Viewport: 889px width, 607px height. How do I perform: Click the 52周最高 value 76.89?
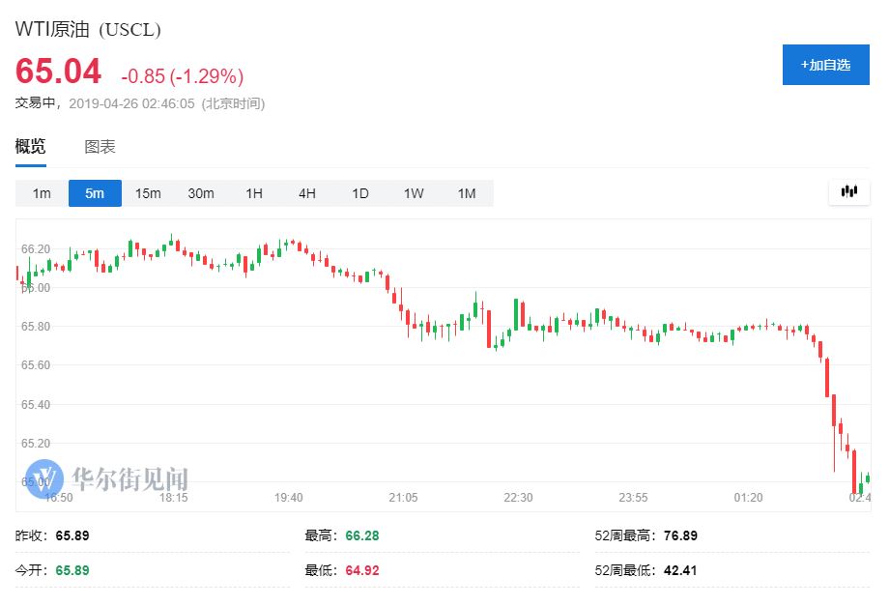click(x=680, y=535)
